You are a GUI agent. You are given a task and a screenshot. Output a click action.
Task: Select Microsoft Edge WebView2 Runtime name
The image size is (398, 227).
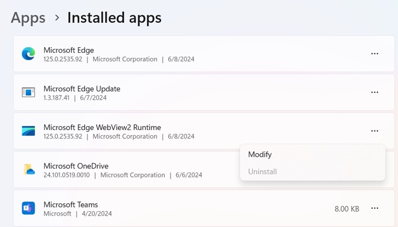point(102,128)
